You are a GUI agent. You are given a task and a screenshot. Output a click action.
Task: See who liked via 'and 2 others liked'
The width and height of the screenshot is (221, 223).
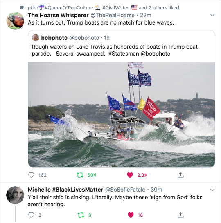click(x=159, y=8)
